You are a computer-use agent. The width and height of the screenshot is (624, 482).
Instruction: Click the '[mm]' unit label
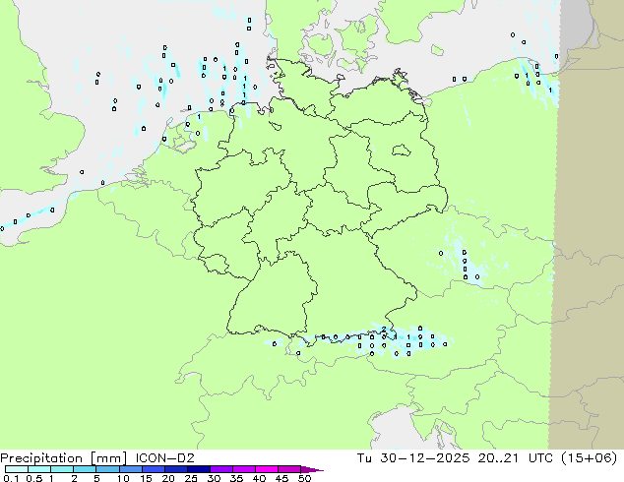(109, 458)
